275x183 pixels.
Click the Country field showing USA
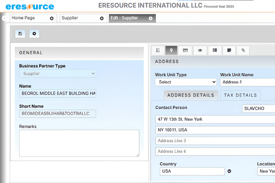point(192,171)
